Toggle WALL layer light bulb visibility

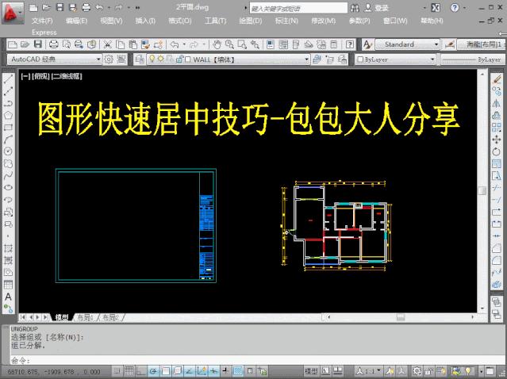pos(151,59)
